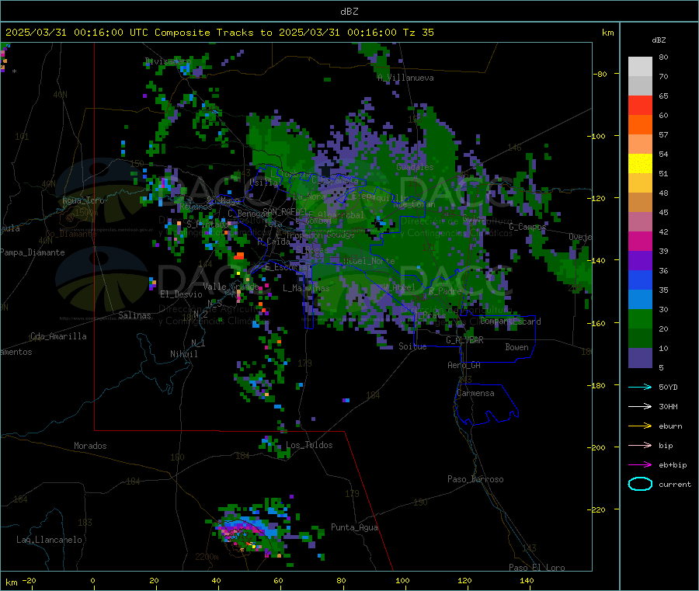The height and width of the screenshot is (591, 699).
Task: Select the orange swatch below 60 dBZ
Action: point(640,125)
